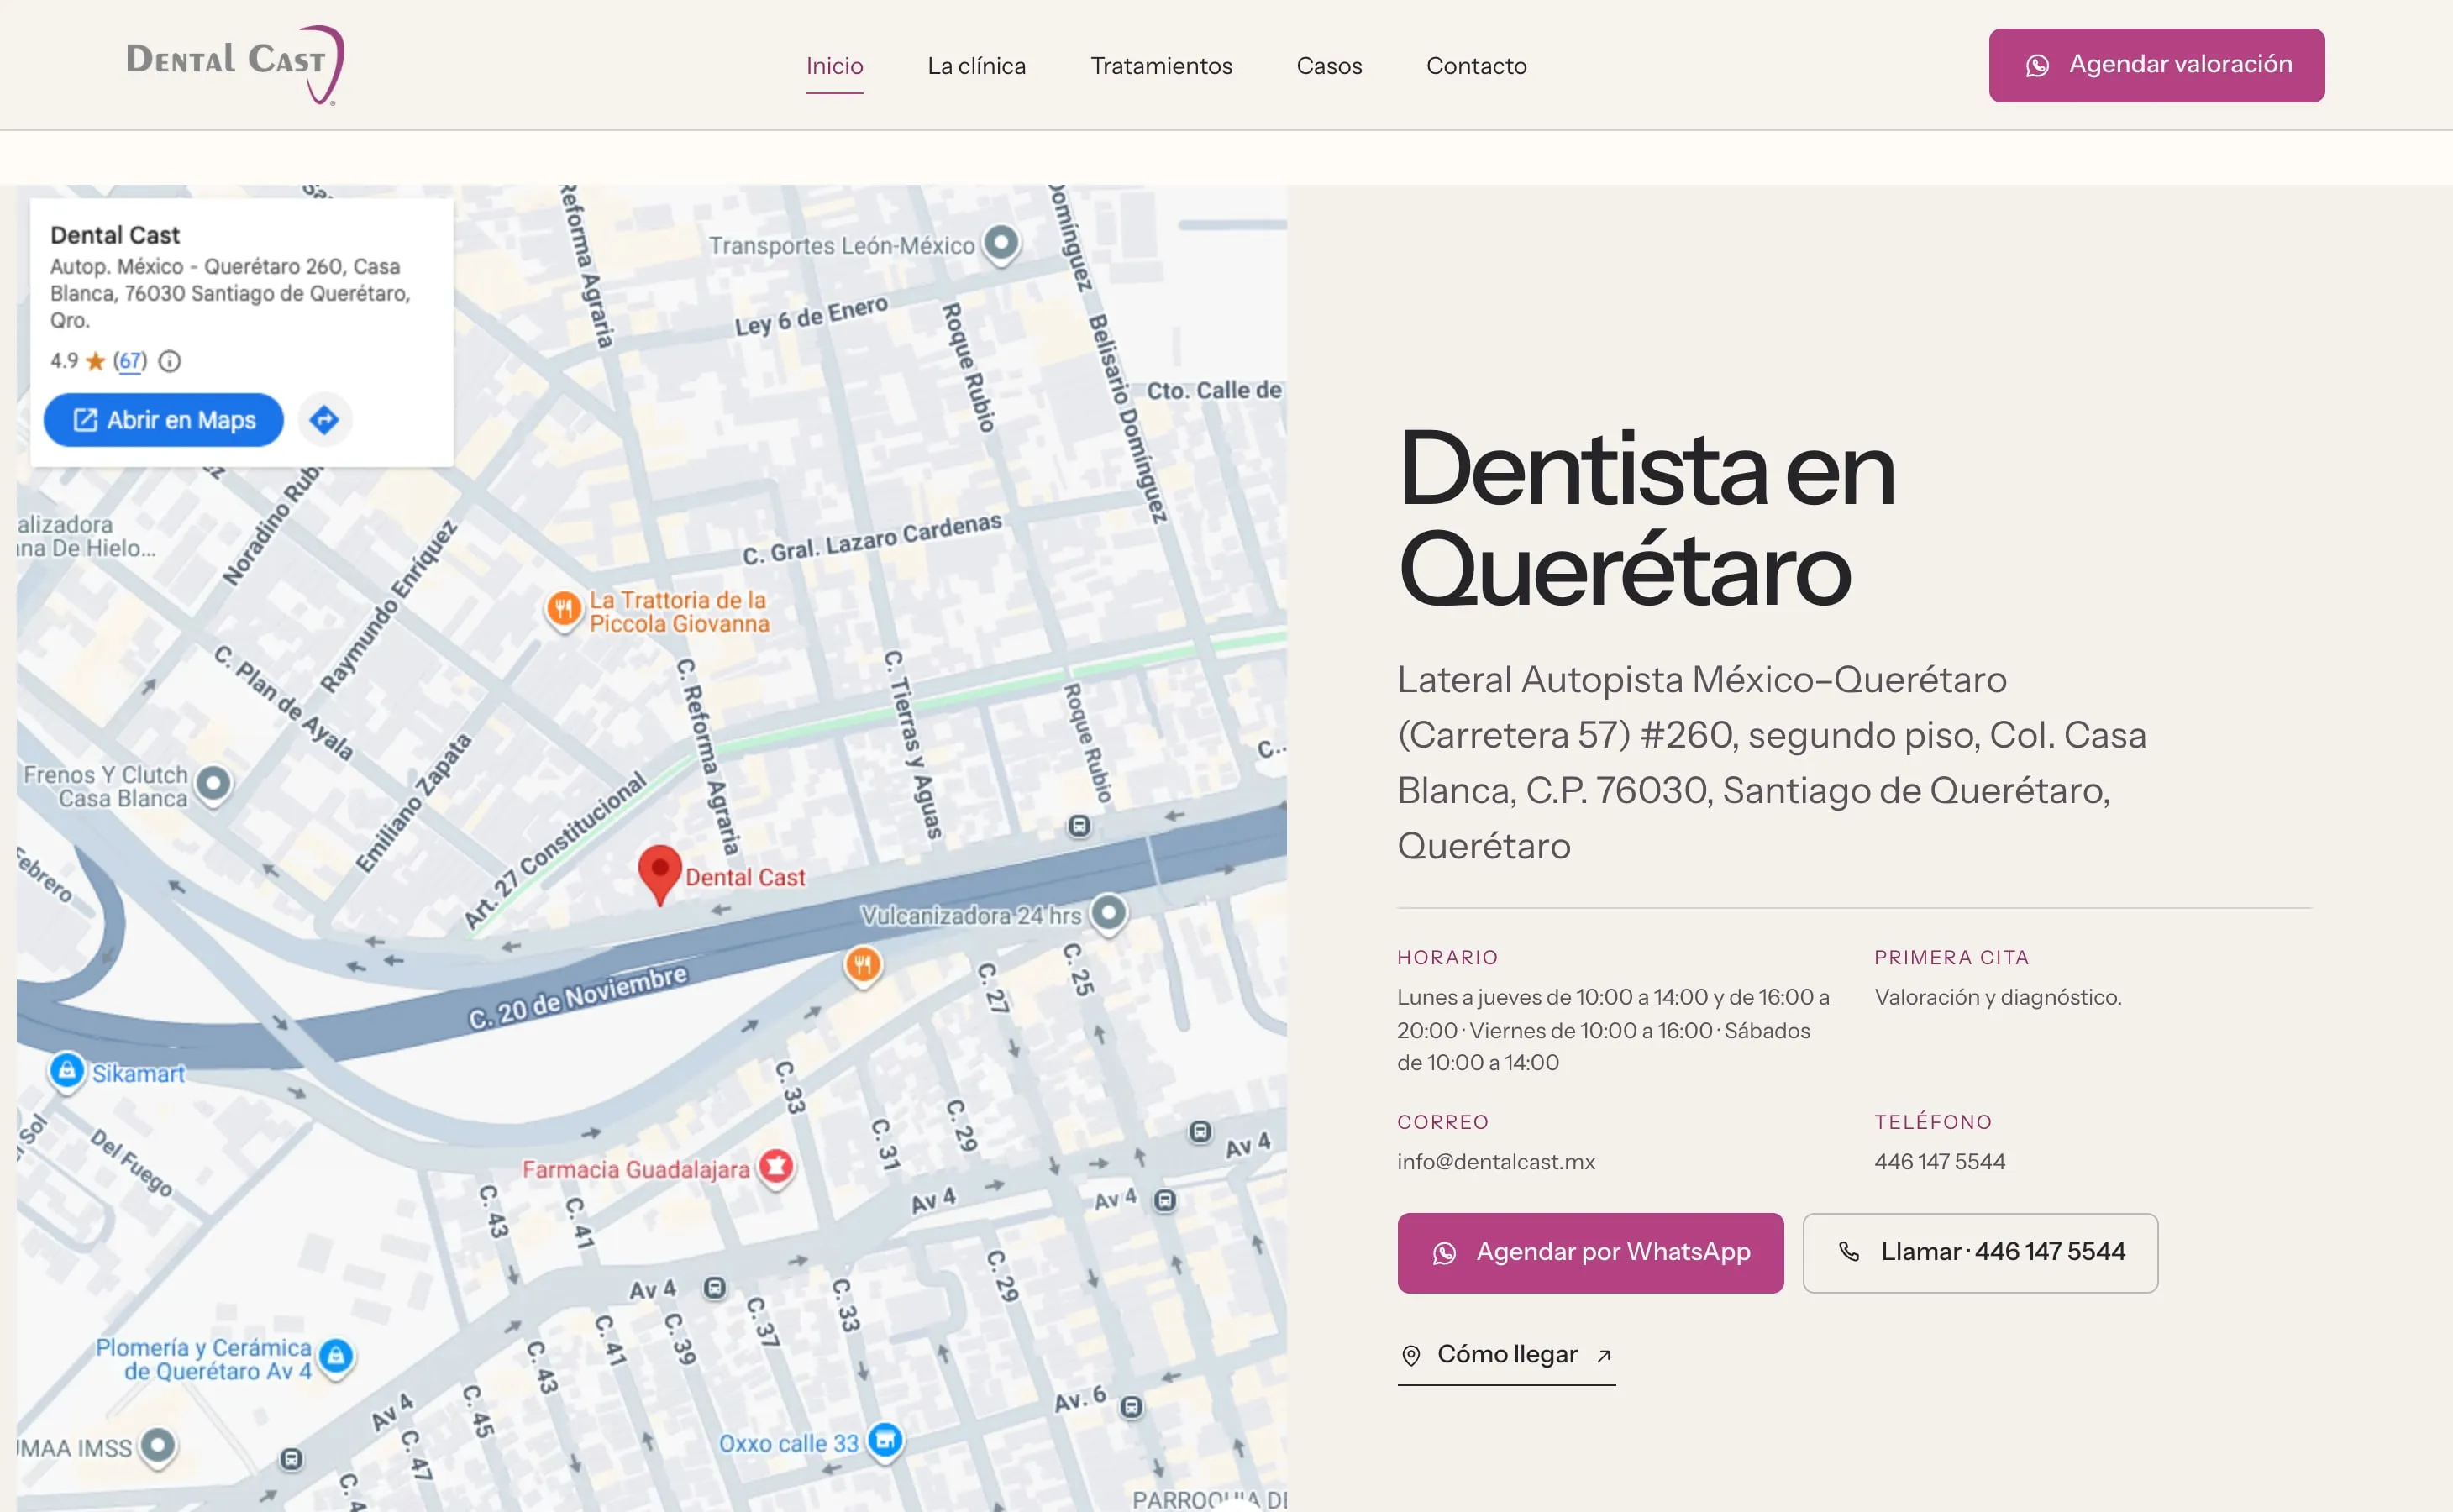Click Art. 27 Constitucional street label

555,851
